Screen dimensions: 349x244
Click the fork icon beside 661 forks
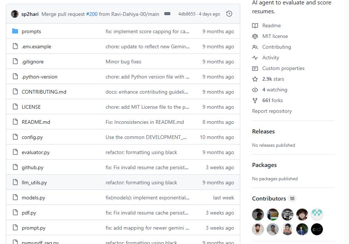(x=255, y=100)
